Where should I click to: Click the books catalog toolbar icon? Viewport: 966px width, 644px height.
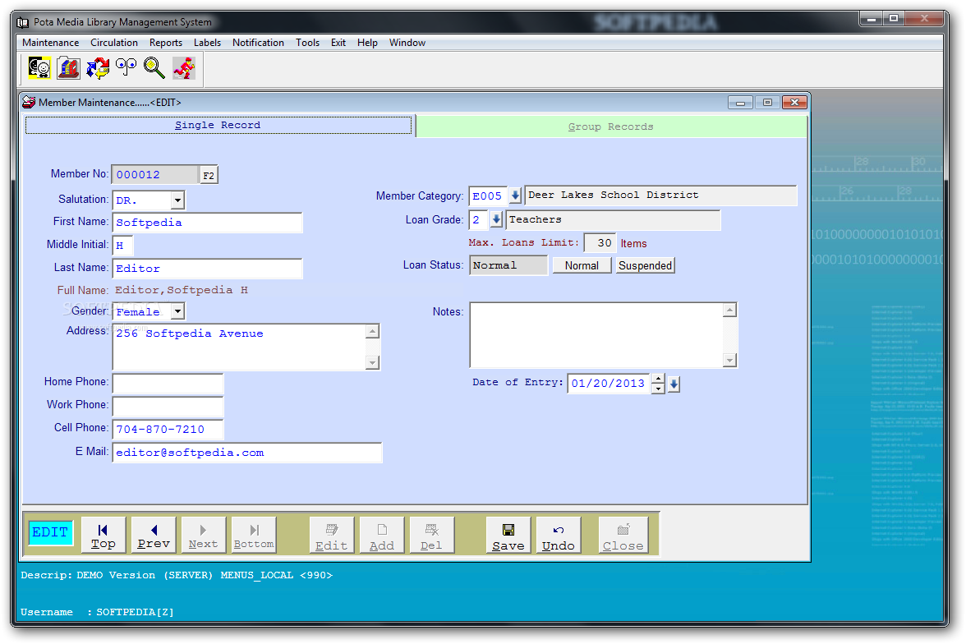[68, 68]
